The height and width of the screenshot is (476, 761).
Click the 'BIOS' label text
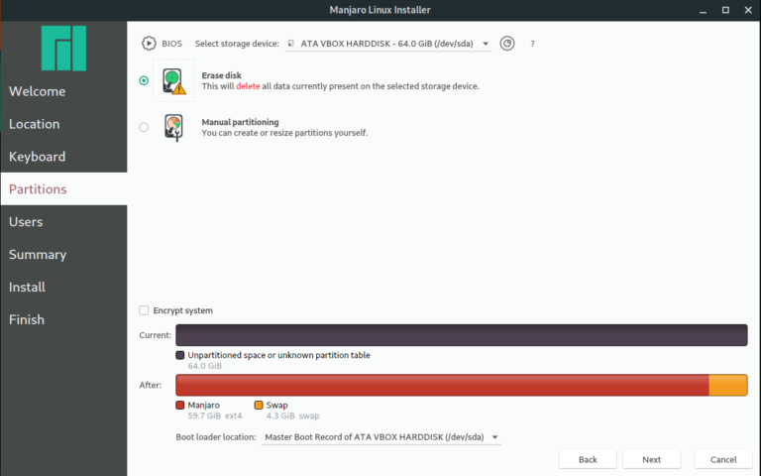click(171, 44)
